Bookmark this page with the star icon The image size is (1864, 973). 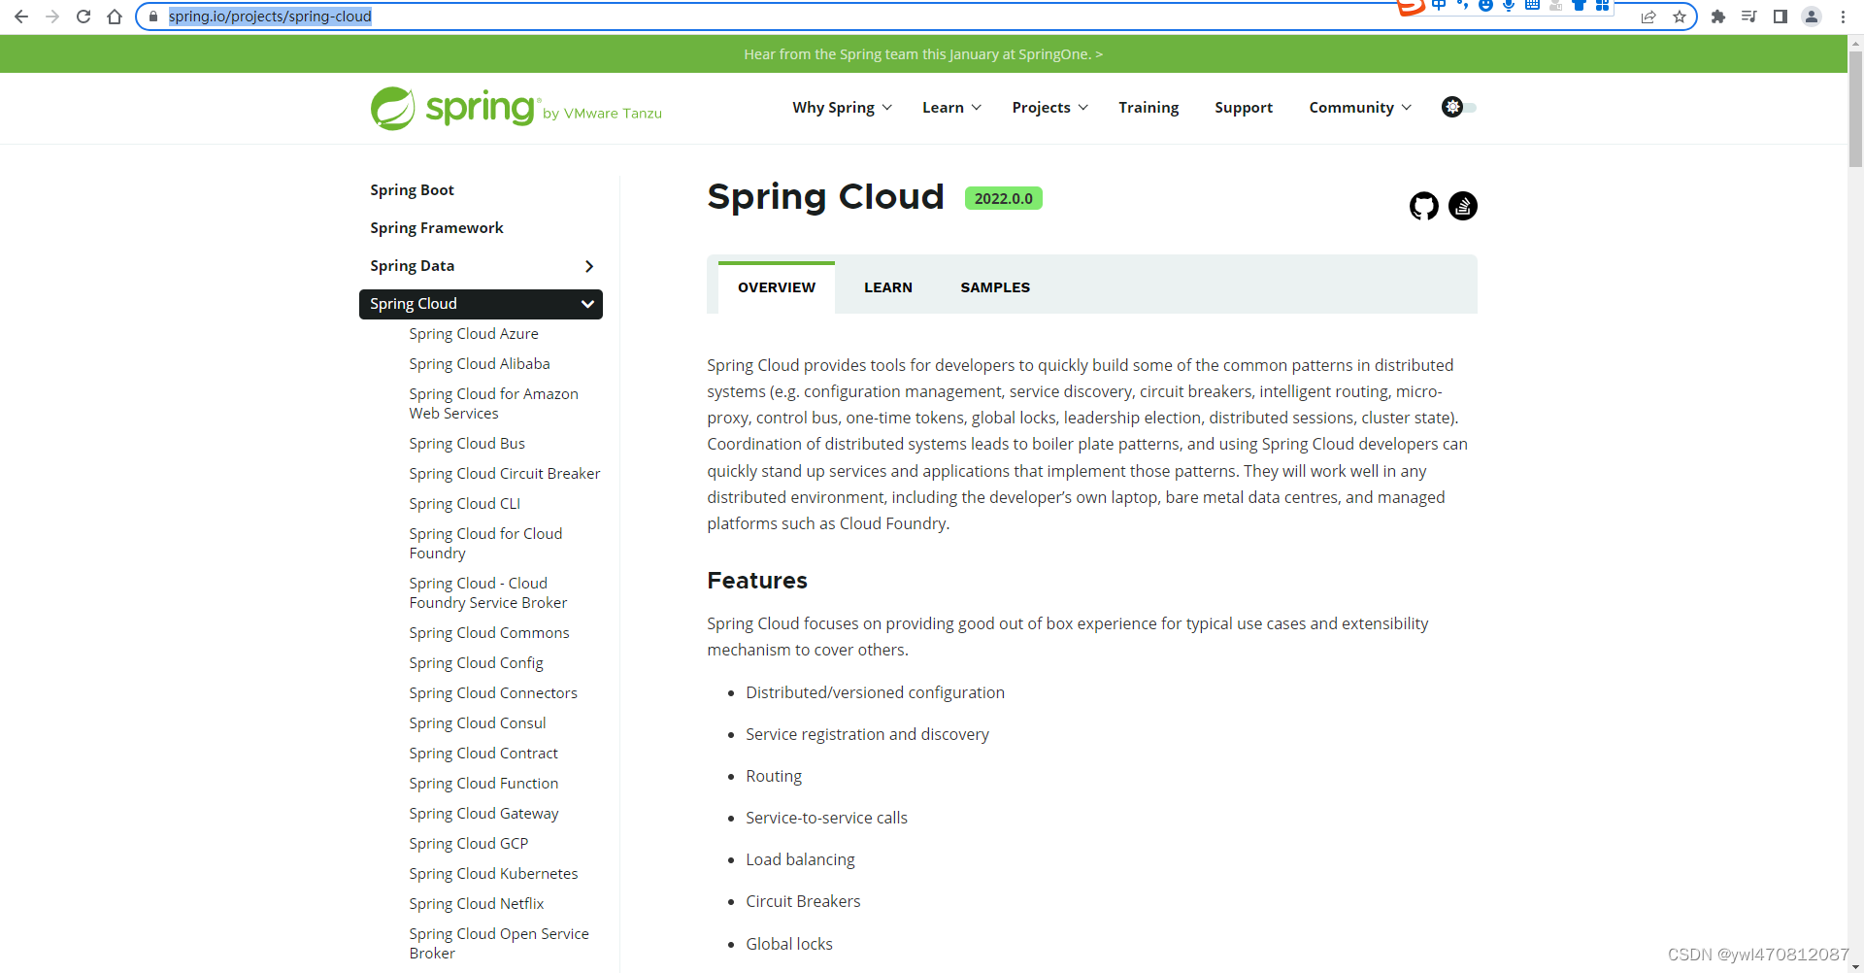pos(1680,17)
